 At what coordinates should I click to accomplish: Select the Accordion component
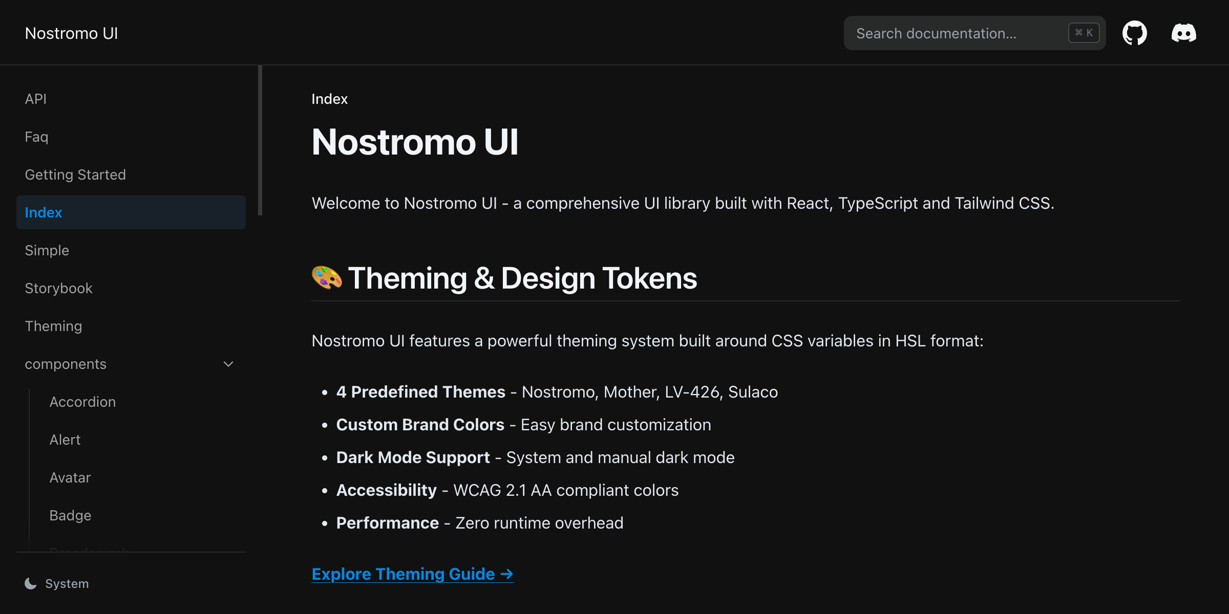[x=82, y=401]
